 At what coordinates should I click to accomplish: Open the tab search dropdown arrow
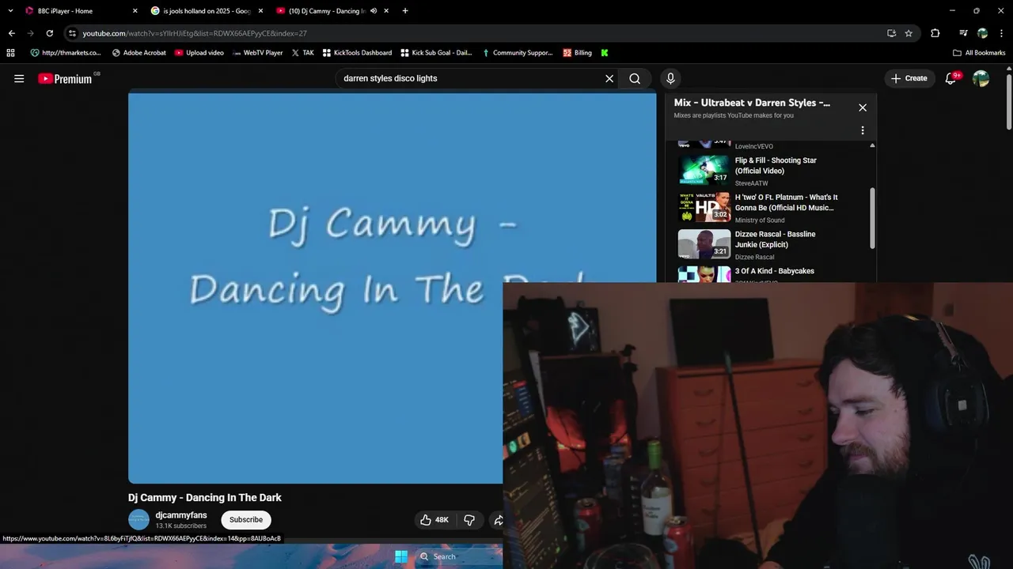(x=10, y=11)
